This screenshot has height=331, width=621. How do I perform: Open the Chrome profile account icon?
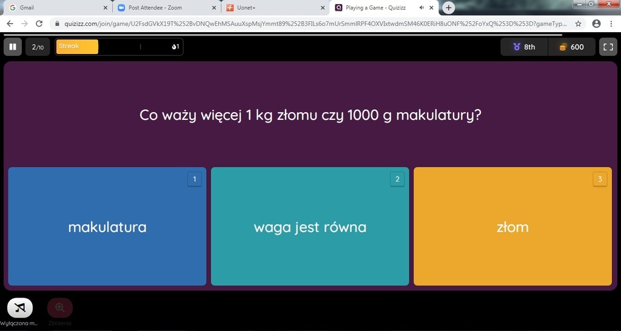pos(596,24)
